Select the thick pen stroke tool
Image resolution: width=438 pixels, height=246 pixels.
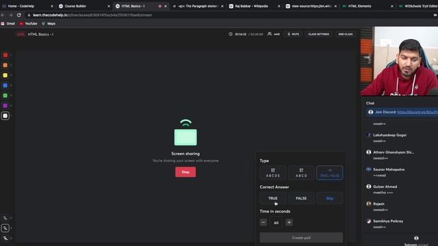5,238
